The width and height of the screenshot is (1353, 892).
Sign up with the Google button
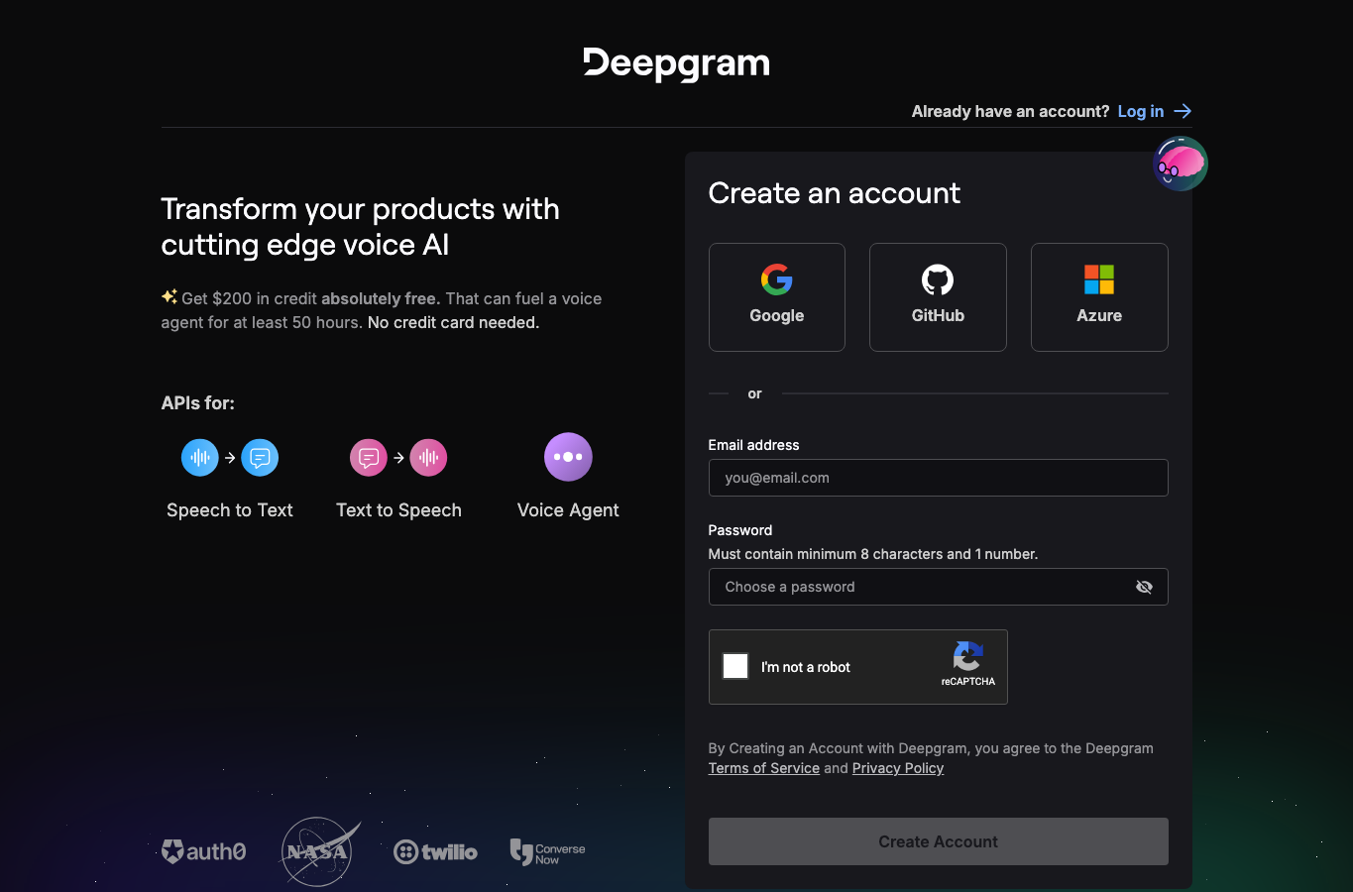(x=777, y=297)
